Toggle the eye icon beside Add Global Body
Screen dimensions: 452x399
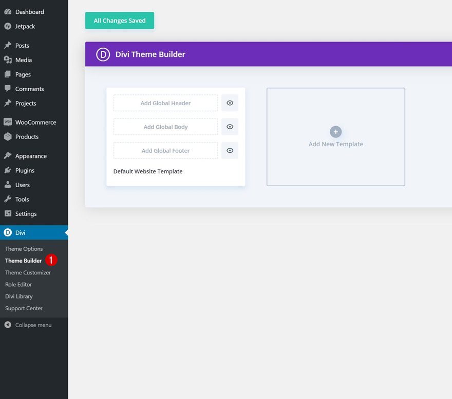point(230,126)
